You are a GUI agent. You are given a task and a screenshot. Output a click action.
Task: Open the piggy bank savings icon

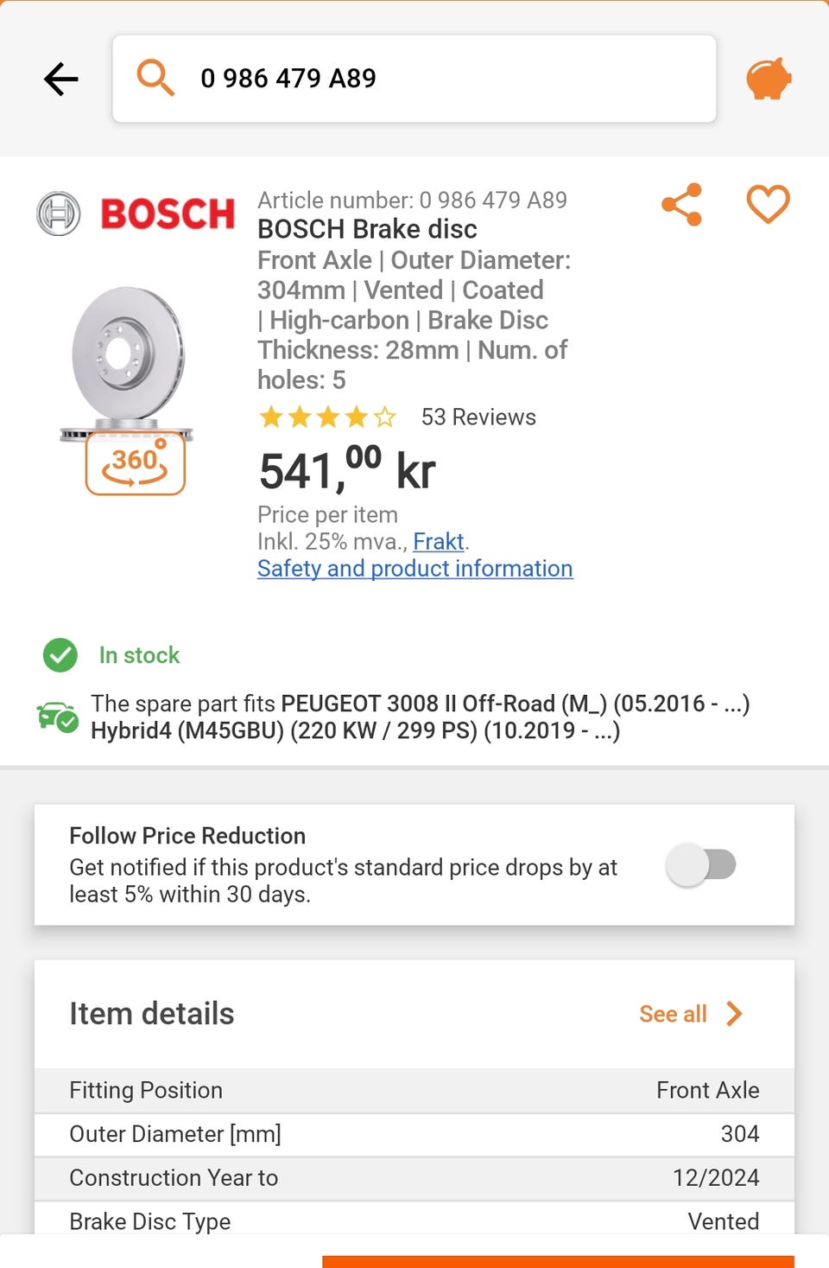(x=769, y=79)
